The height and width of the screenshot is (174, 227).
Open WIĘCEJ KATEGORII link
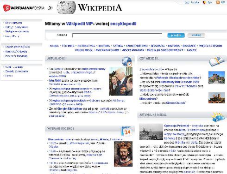211,46
